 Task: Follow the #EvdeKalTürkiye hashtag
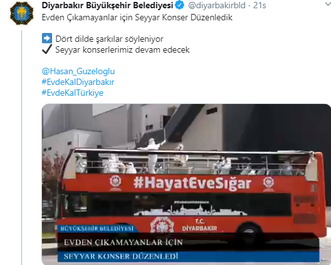click(72, 93)
